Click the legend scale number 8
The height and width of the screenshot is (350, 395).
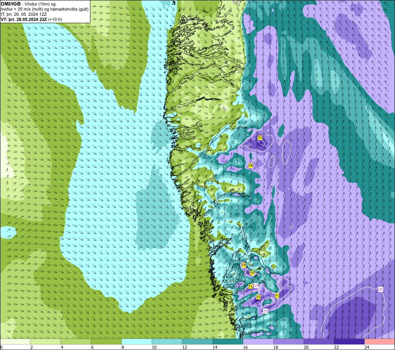(x=123, y=347)
